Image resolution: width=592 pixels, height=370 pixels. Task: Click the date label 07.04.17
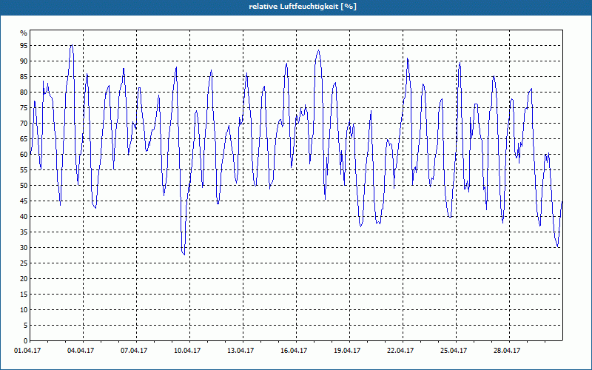pos(134,351)
